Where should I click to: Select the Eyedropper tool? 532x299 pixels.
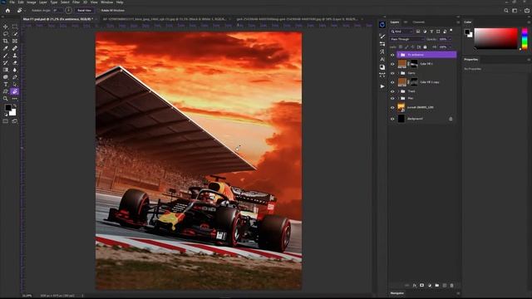[6, 48]
